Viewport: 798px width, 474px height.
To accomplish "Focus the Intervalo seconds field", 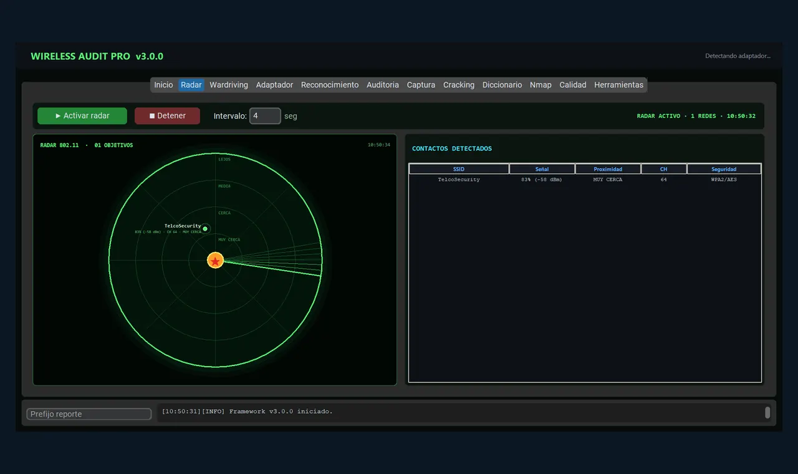I will pyautogui.click(x=265, y=116).
